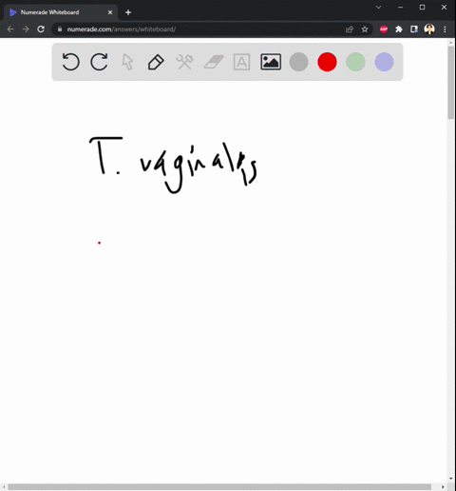Share this page via share icon
The height and width of the screenshot is (491, 456).
point(350,29)
